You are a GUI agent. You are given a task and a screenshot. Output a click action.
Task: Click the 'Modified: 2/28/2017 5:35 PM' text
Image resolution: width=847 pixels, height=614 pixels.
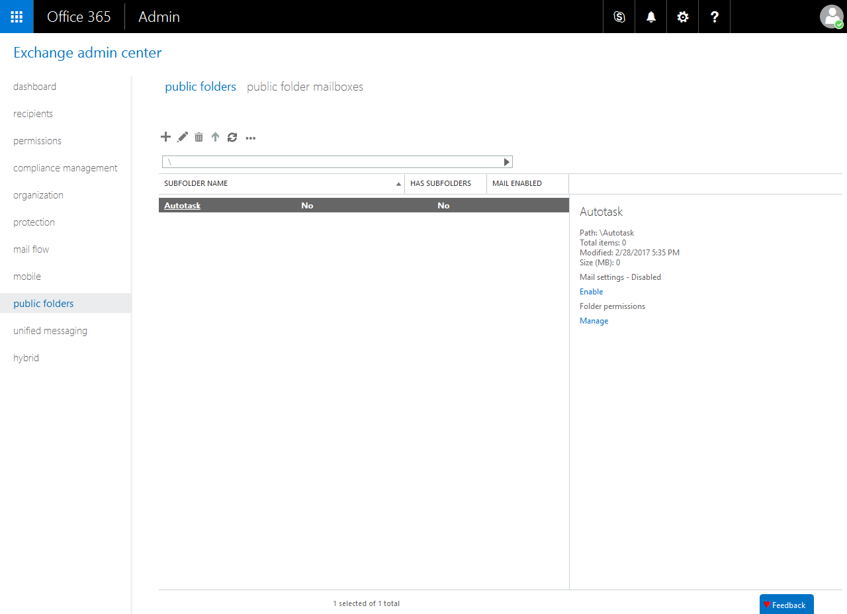629,253
